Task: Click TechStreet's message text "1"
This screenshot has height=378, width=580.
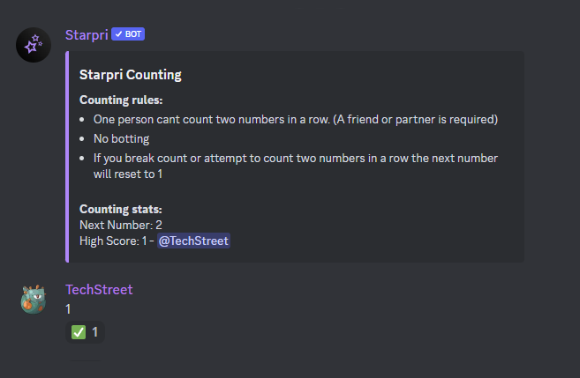Action: click(x=69, y=308)
